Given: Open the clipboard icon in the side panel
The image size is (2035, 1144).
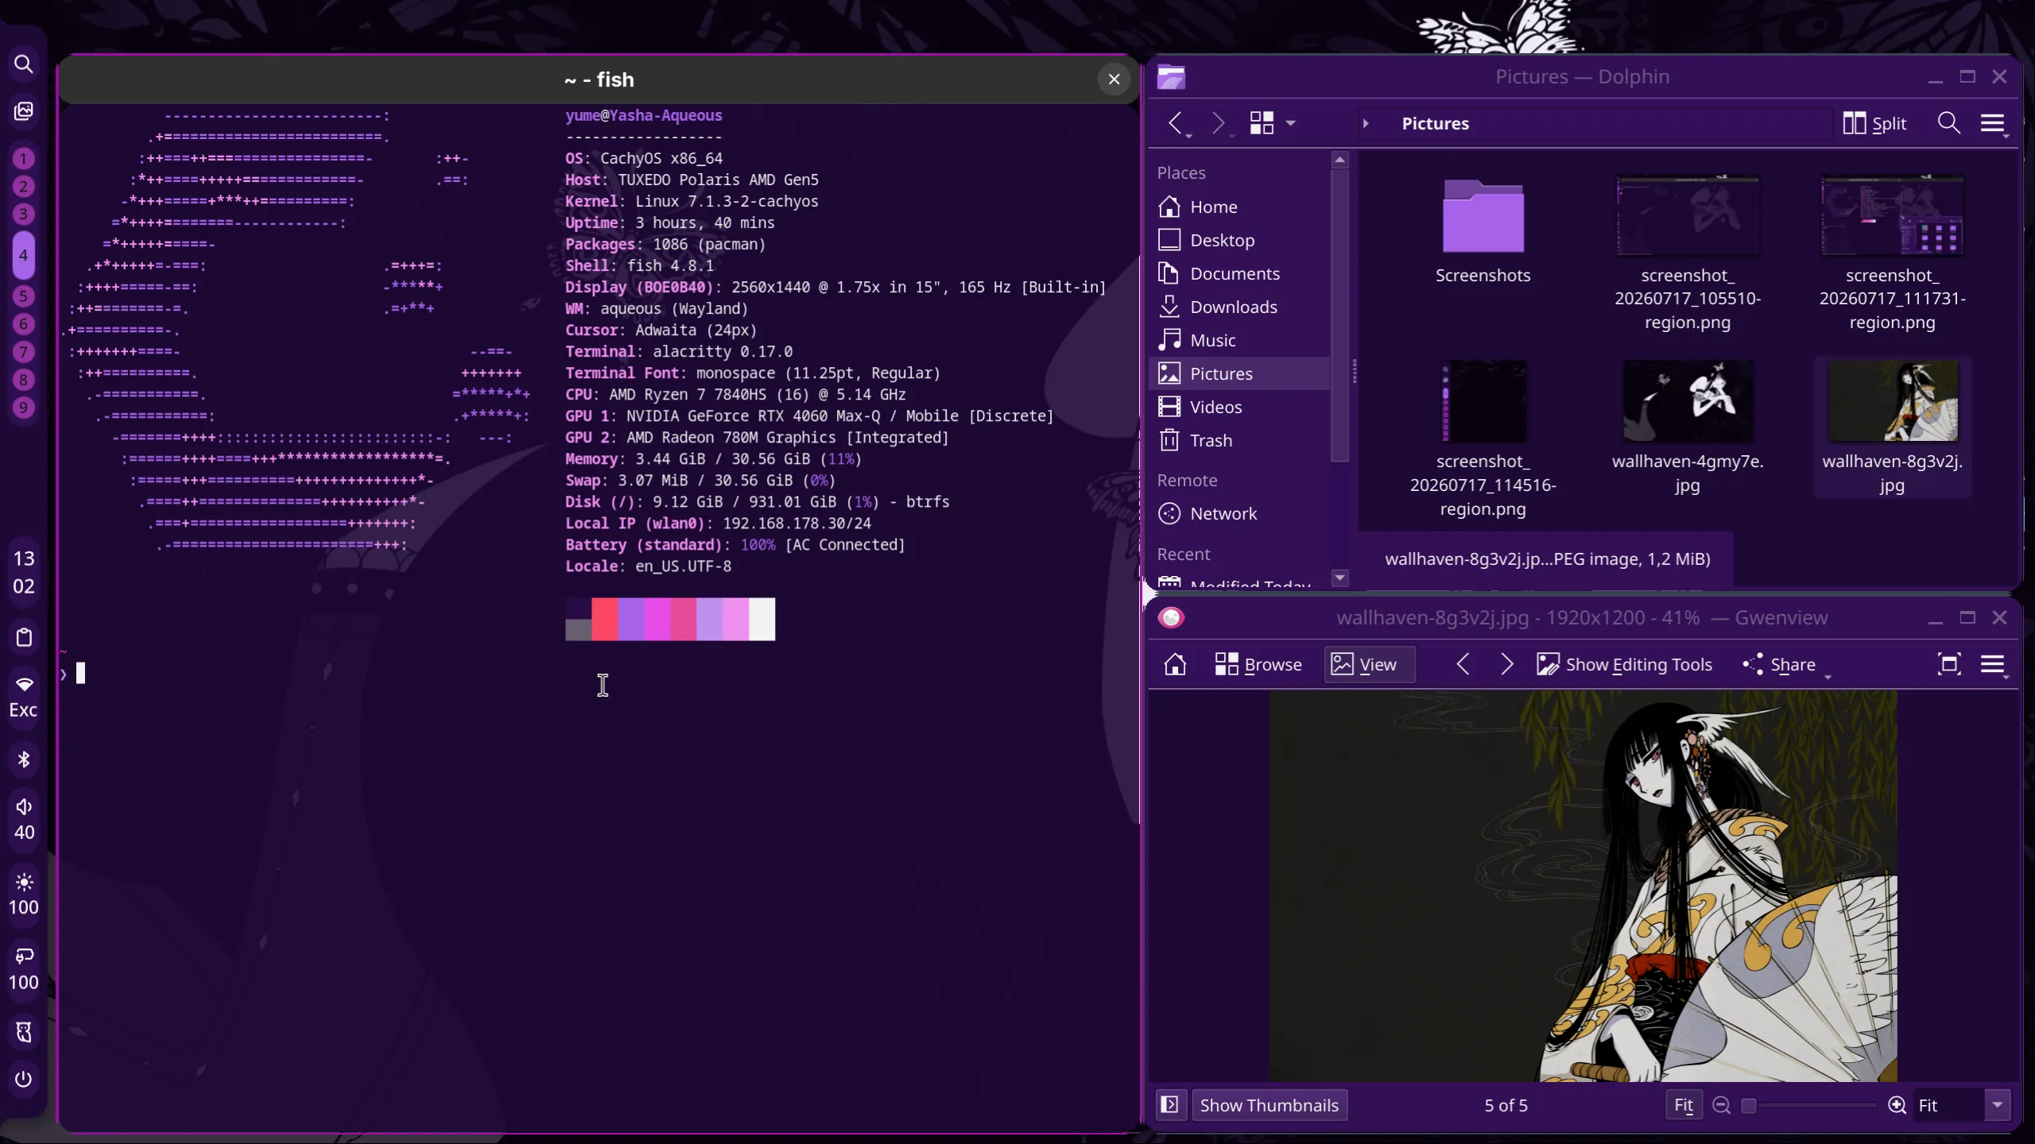Looking at the screenshot, I should (24, 637).
